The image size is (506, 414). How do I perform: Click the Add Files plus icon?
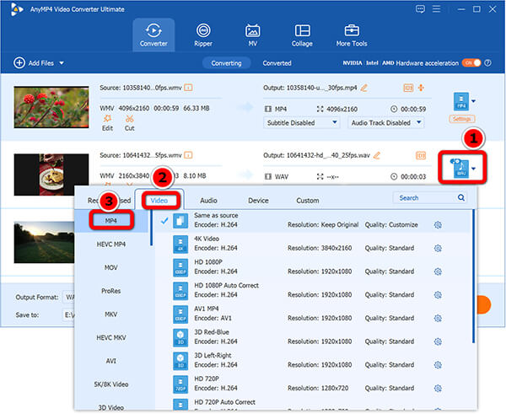tap(19, 63)
